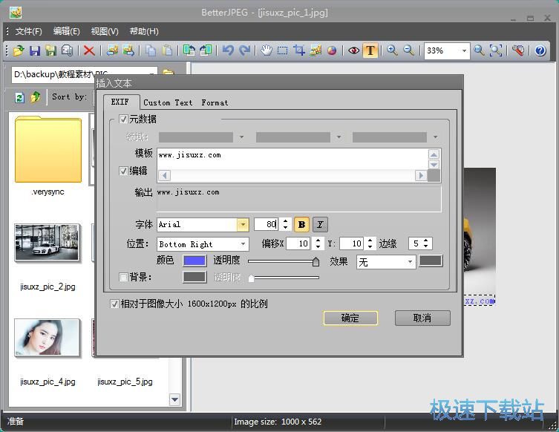Open the 效果 dropdown showing 无
Image resolution: width=559 pixels, height=432 pixels.
[410, 262]
